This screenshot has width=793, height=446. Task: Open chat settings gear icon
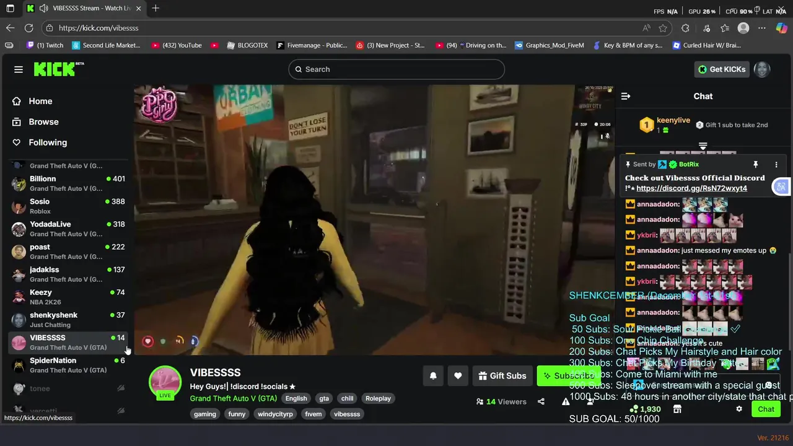point(739,409)
